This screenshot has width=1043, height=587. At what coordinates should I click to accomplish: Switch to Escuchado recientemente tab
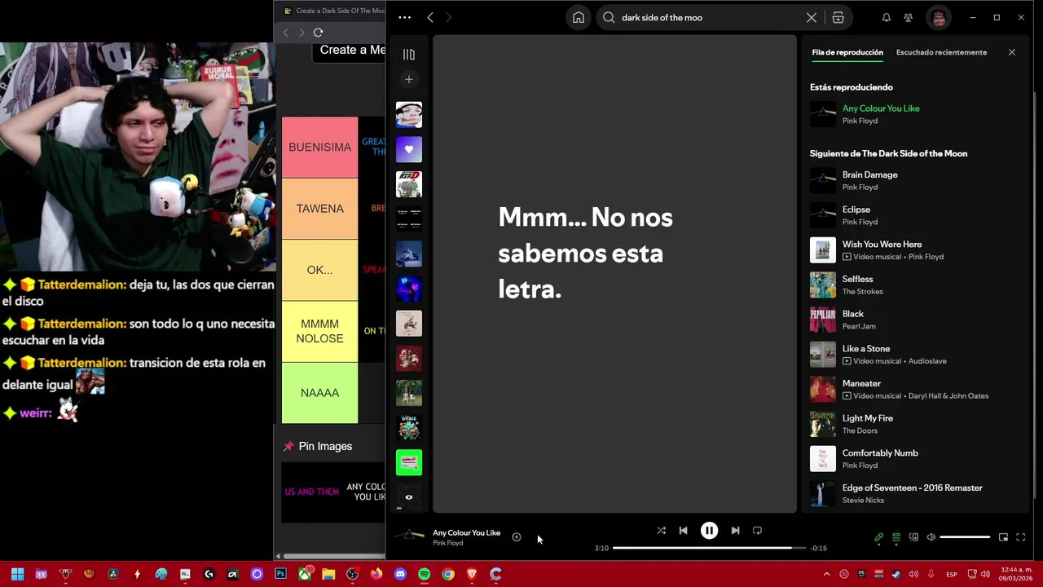[941, 52]
